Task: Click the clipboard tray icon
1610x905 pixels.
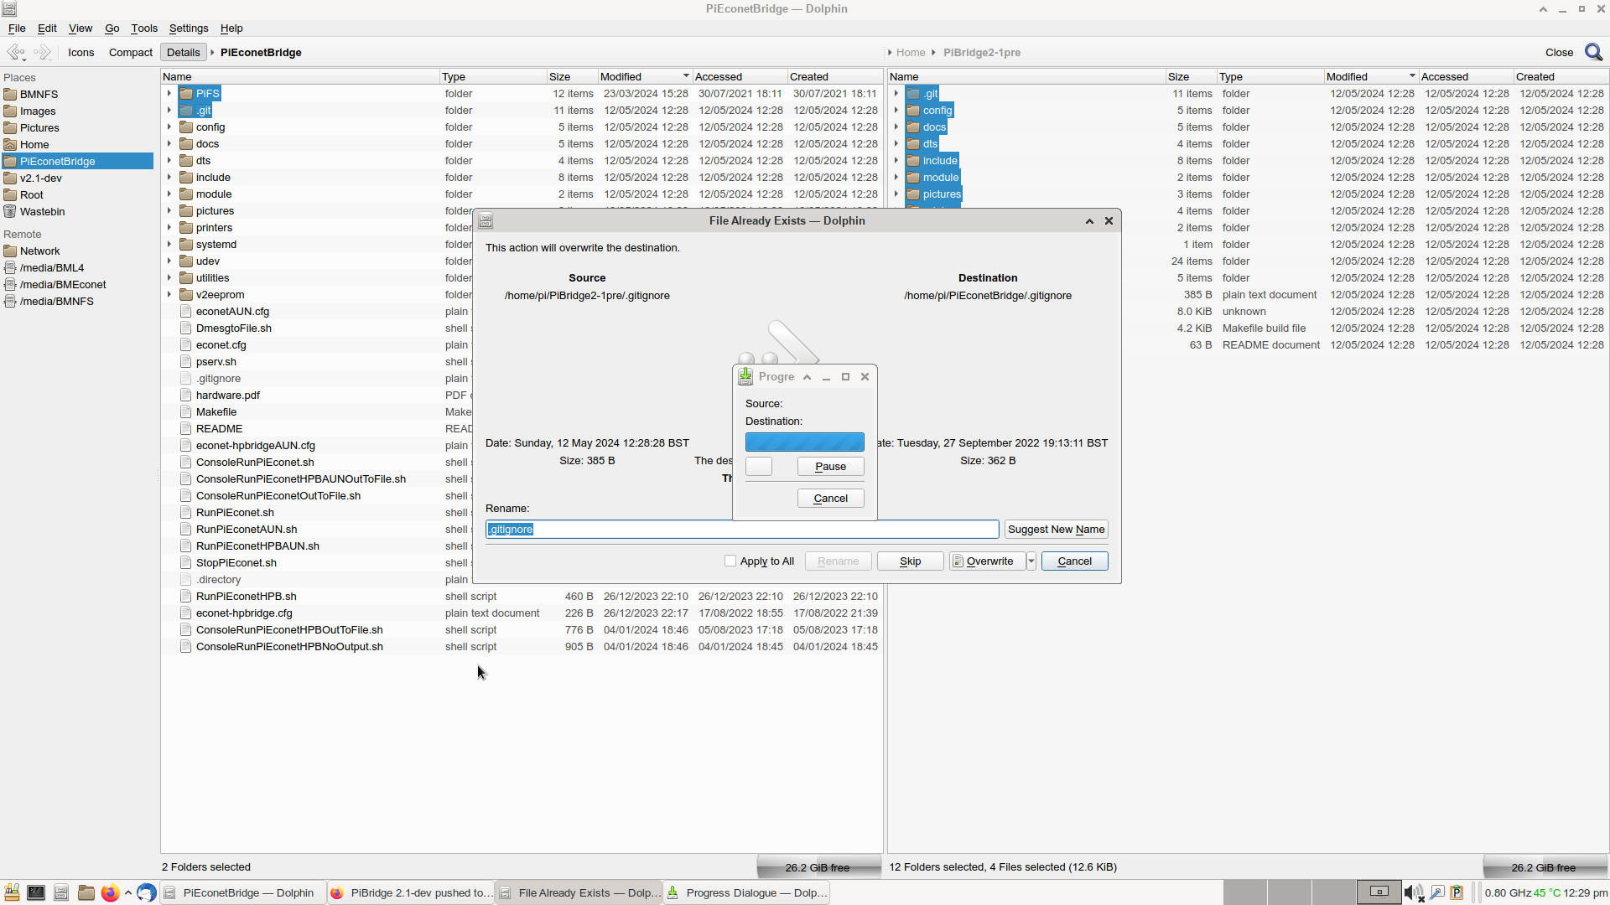Action: [1457, 892]
